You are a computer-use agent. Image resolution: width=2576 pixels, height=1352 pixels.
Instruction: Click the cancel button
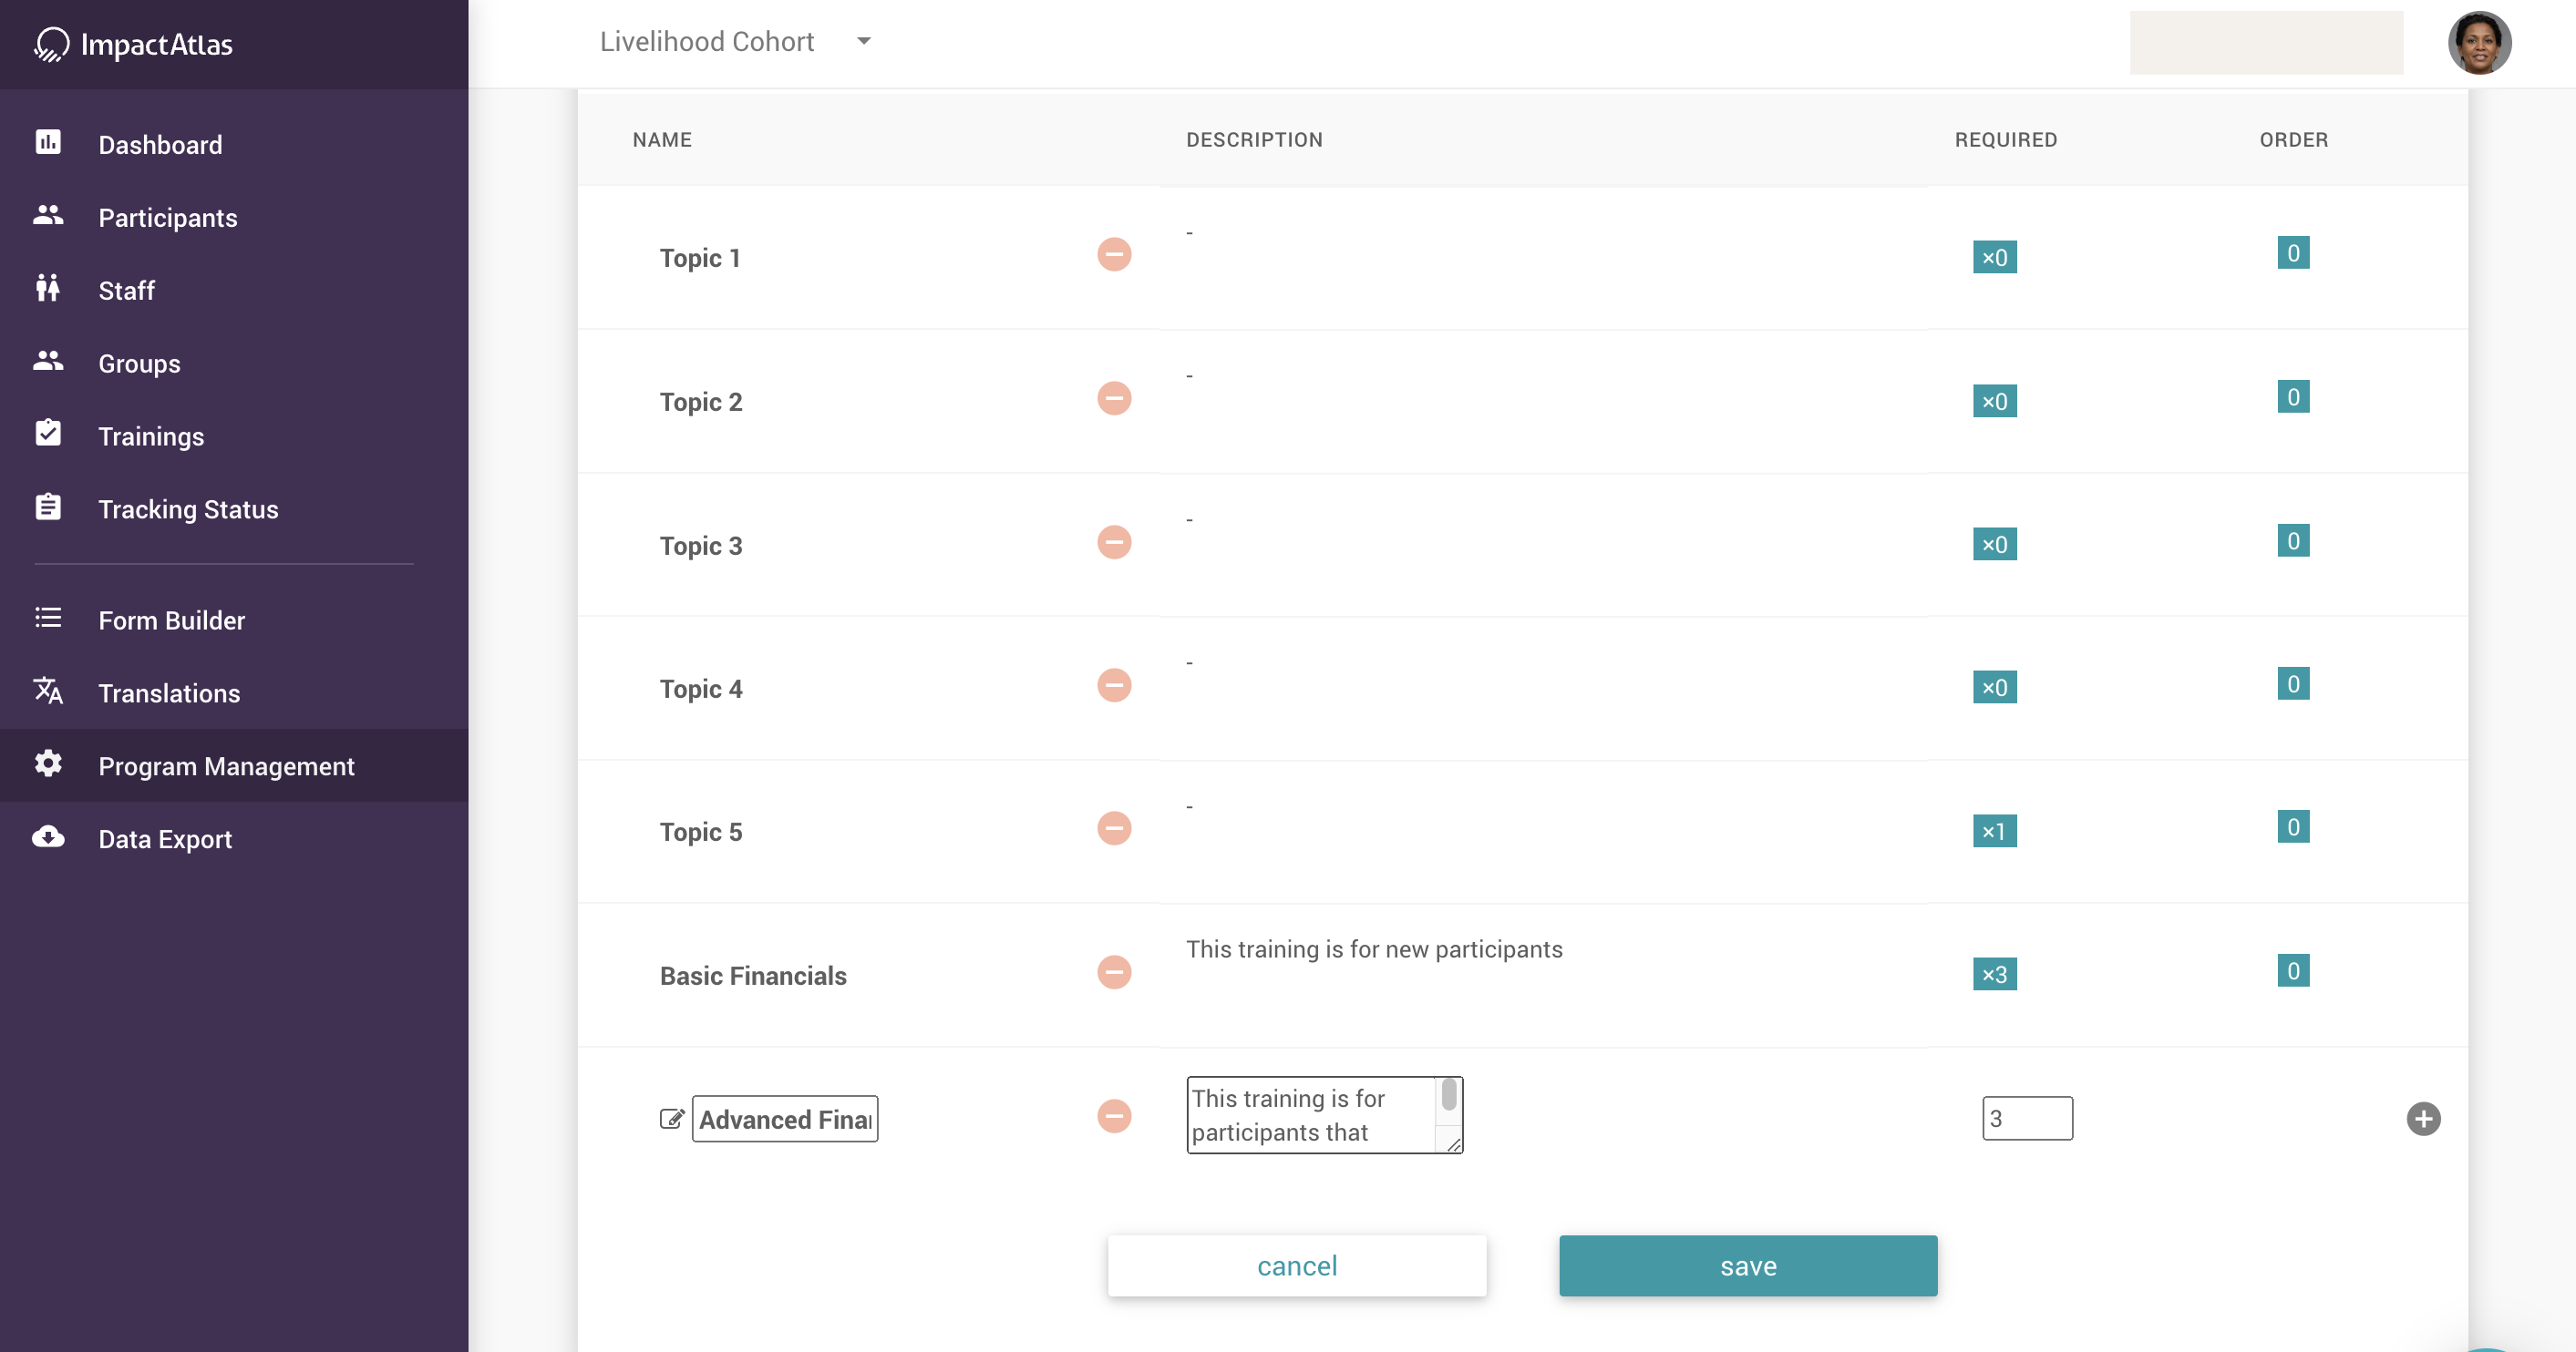tap(1296, 1266)
